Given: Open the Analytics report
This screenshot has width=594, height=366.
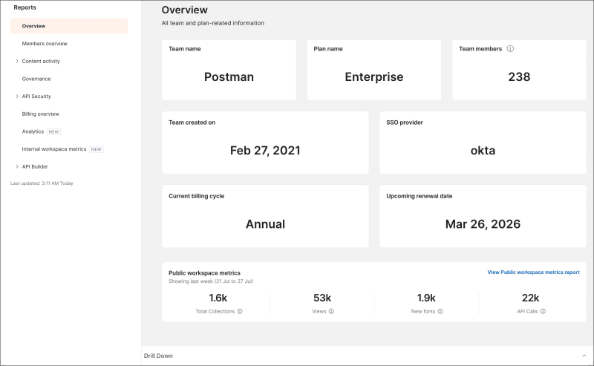Looking at the screenshot, I should [33, 131].
